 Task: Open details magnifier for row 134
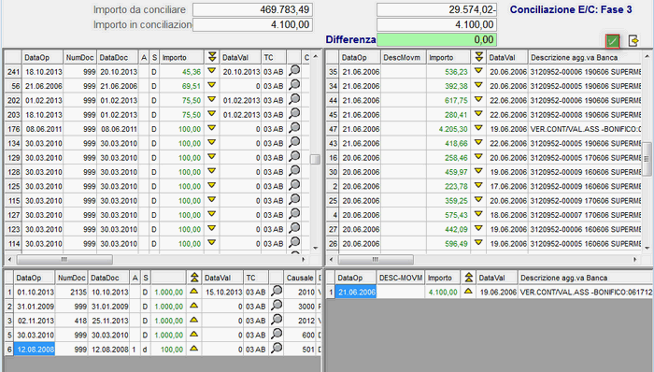[x=294, y=142]
